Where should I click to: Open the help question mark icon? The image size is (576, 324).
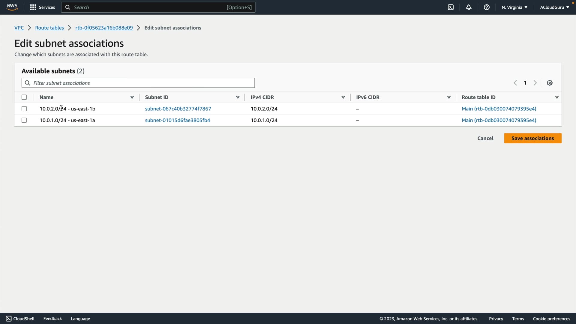click(x=487, y=7)
